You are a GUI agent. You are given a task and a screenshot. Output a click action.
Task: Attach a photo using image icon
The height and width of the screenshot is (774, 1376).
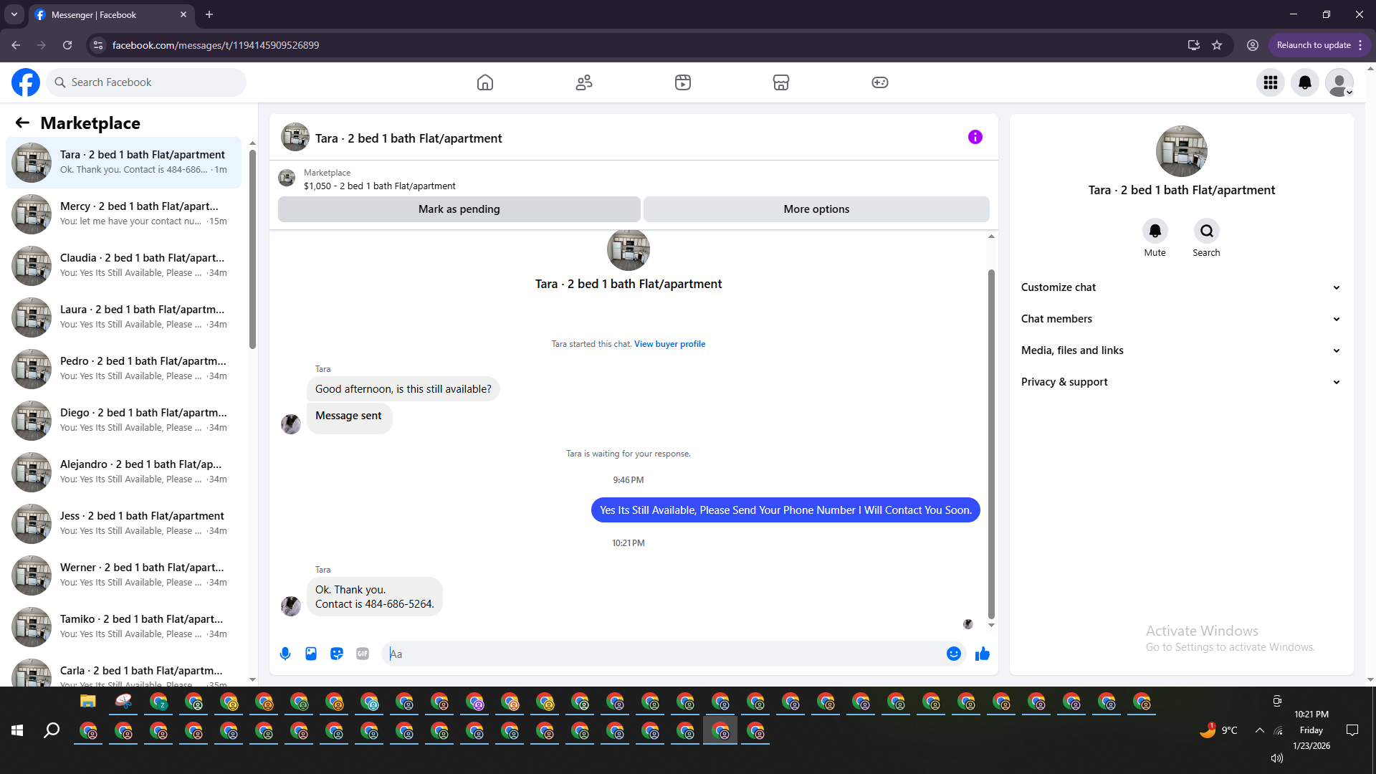point(311,654)
